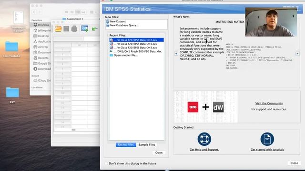This screenshot has height=171, width=305.
Task: Open Finder group-by dropdown
Action: coord(93,12)
